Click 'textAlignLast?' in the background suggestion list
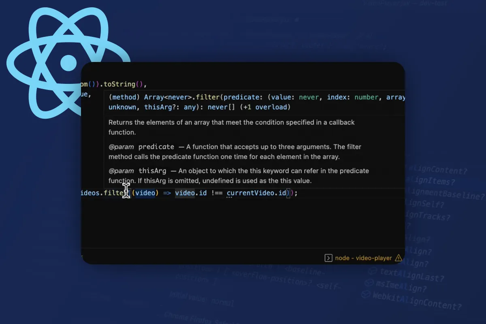486x324 pixels. click(x=411, y=275)
